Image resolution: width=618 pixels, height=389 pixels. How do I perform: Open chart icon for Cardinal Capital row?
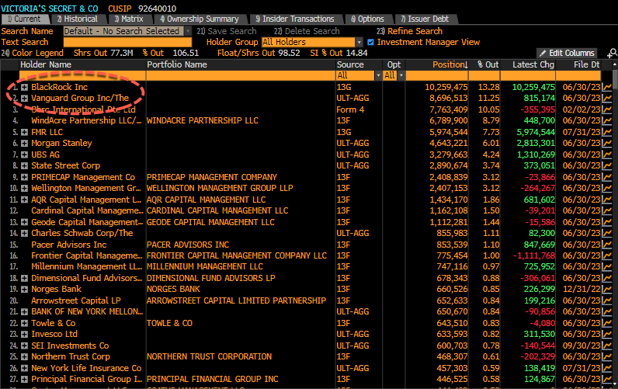click(x=606, y=210)
